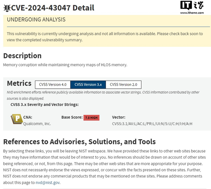211x189 pixels.
Task: Click the CNA provider P badge icon
Action: click(x=17, y=119)
